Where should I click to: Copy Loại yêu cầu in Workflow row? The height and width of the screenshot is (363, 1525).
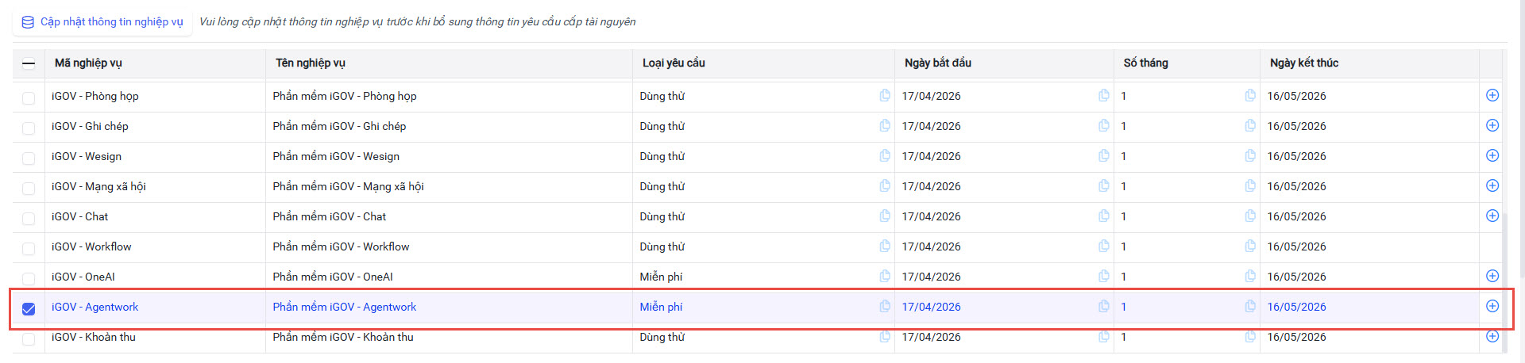[885, 246]
